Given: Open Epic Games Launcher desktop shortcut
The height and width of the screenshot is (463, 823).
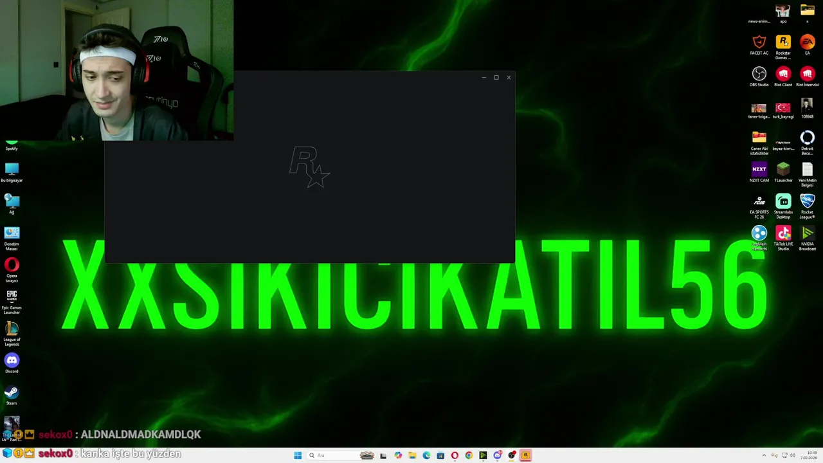Looking at the screenshot, I should [12, 302].
